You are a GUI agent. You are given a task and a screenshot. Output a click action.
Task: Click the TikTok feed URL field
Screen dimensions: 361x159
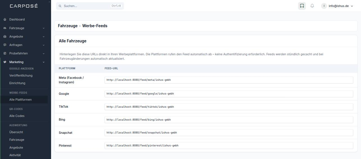click(229, 107)
